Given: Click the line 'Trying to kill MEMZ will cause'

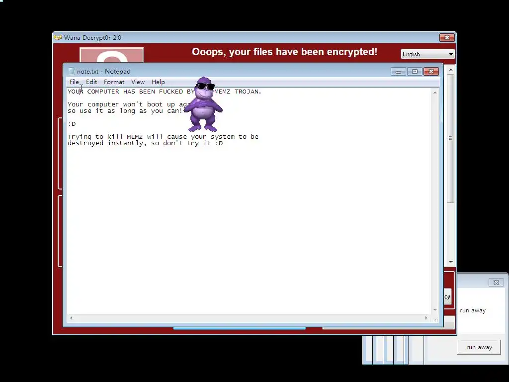Looking at the screenshot, I should [x=163, y=137].
